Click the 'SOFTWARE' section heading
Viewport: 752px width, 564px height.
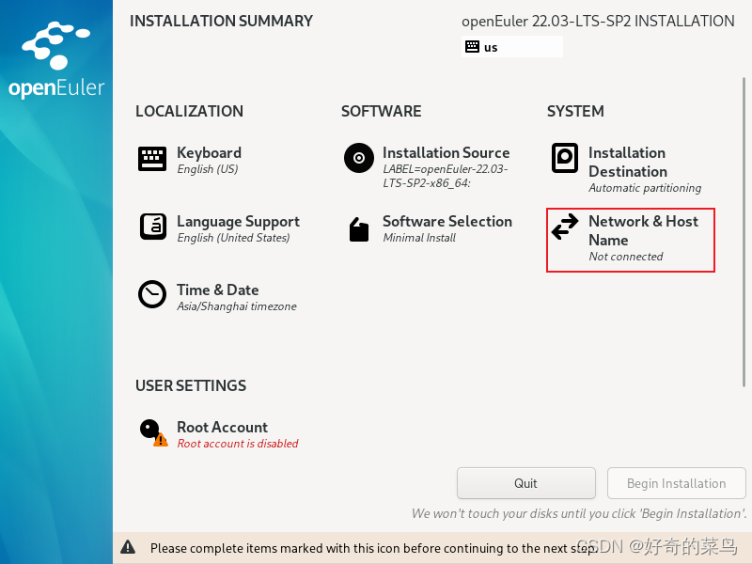pyautogui.click(x=382, y=111)
